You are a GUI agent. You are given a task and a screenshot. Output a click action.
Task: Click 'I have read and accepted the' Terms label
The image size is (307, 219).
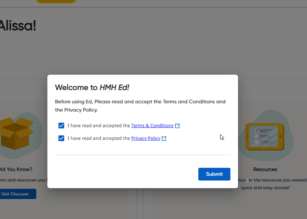(99, 125)
